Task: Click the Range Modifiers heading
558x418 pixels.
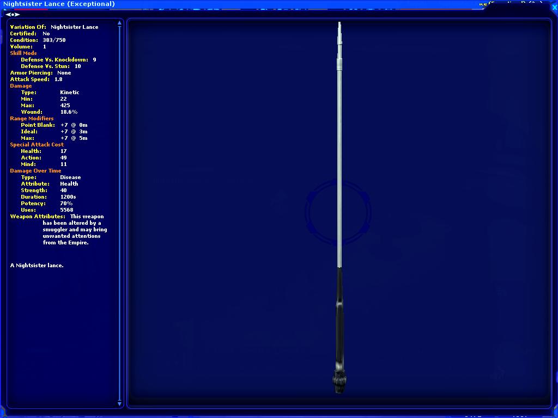Action: point(32,118)
